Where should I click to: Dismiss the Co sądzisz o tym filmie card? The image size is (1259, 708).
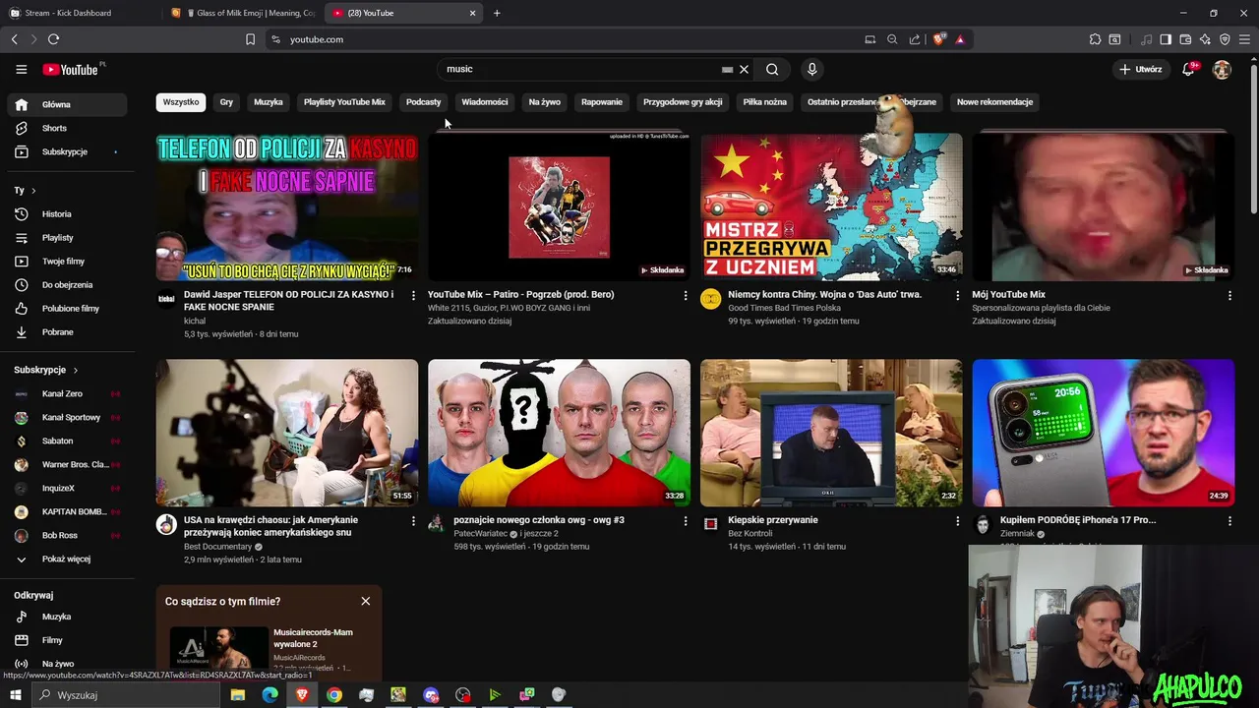pos(366,601)
